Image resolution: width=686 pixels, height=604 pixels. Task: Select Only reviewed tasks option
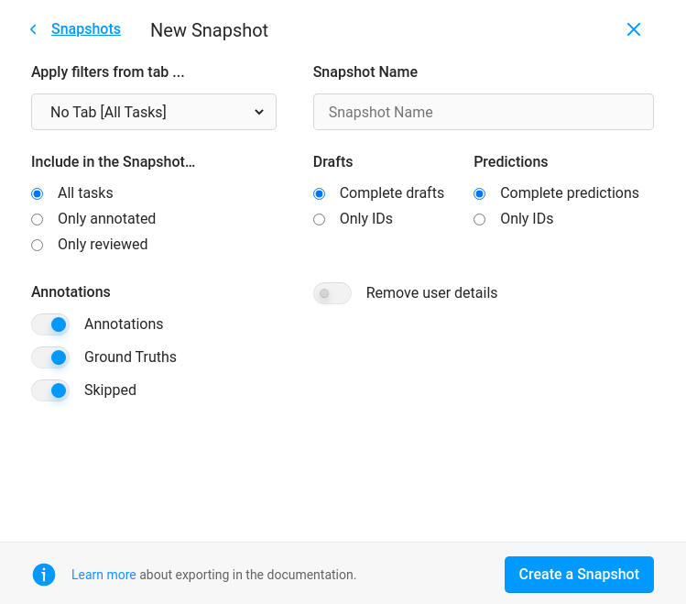(38, 245)
